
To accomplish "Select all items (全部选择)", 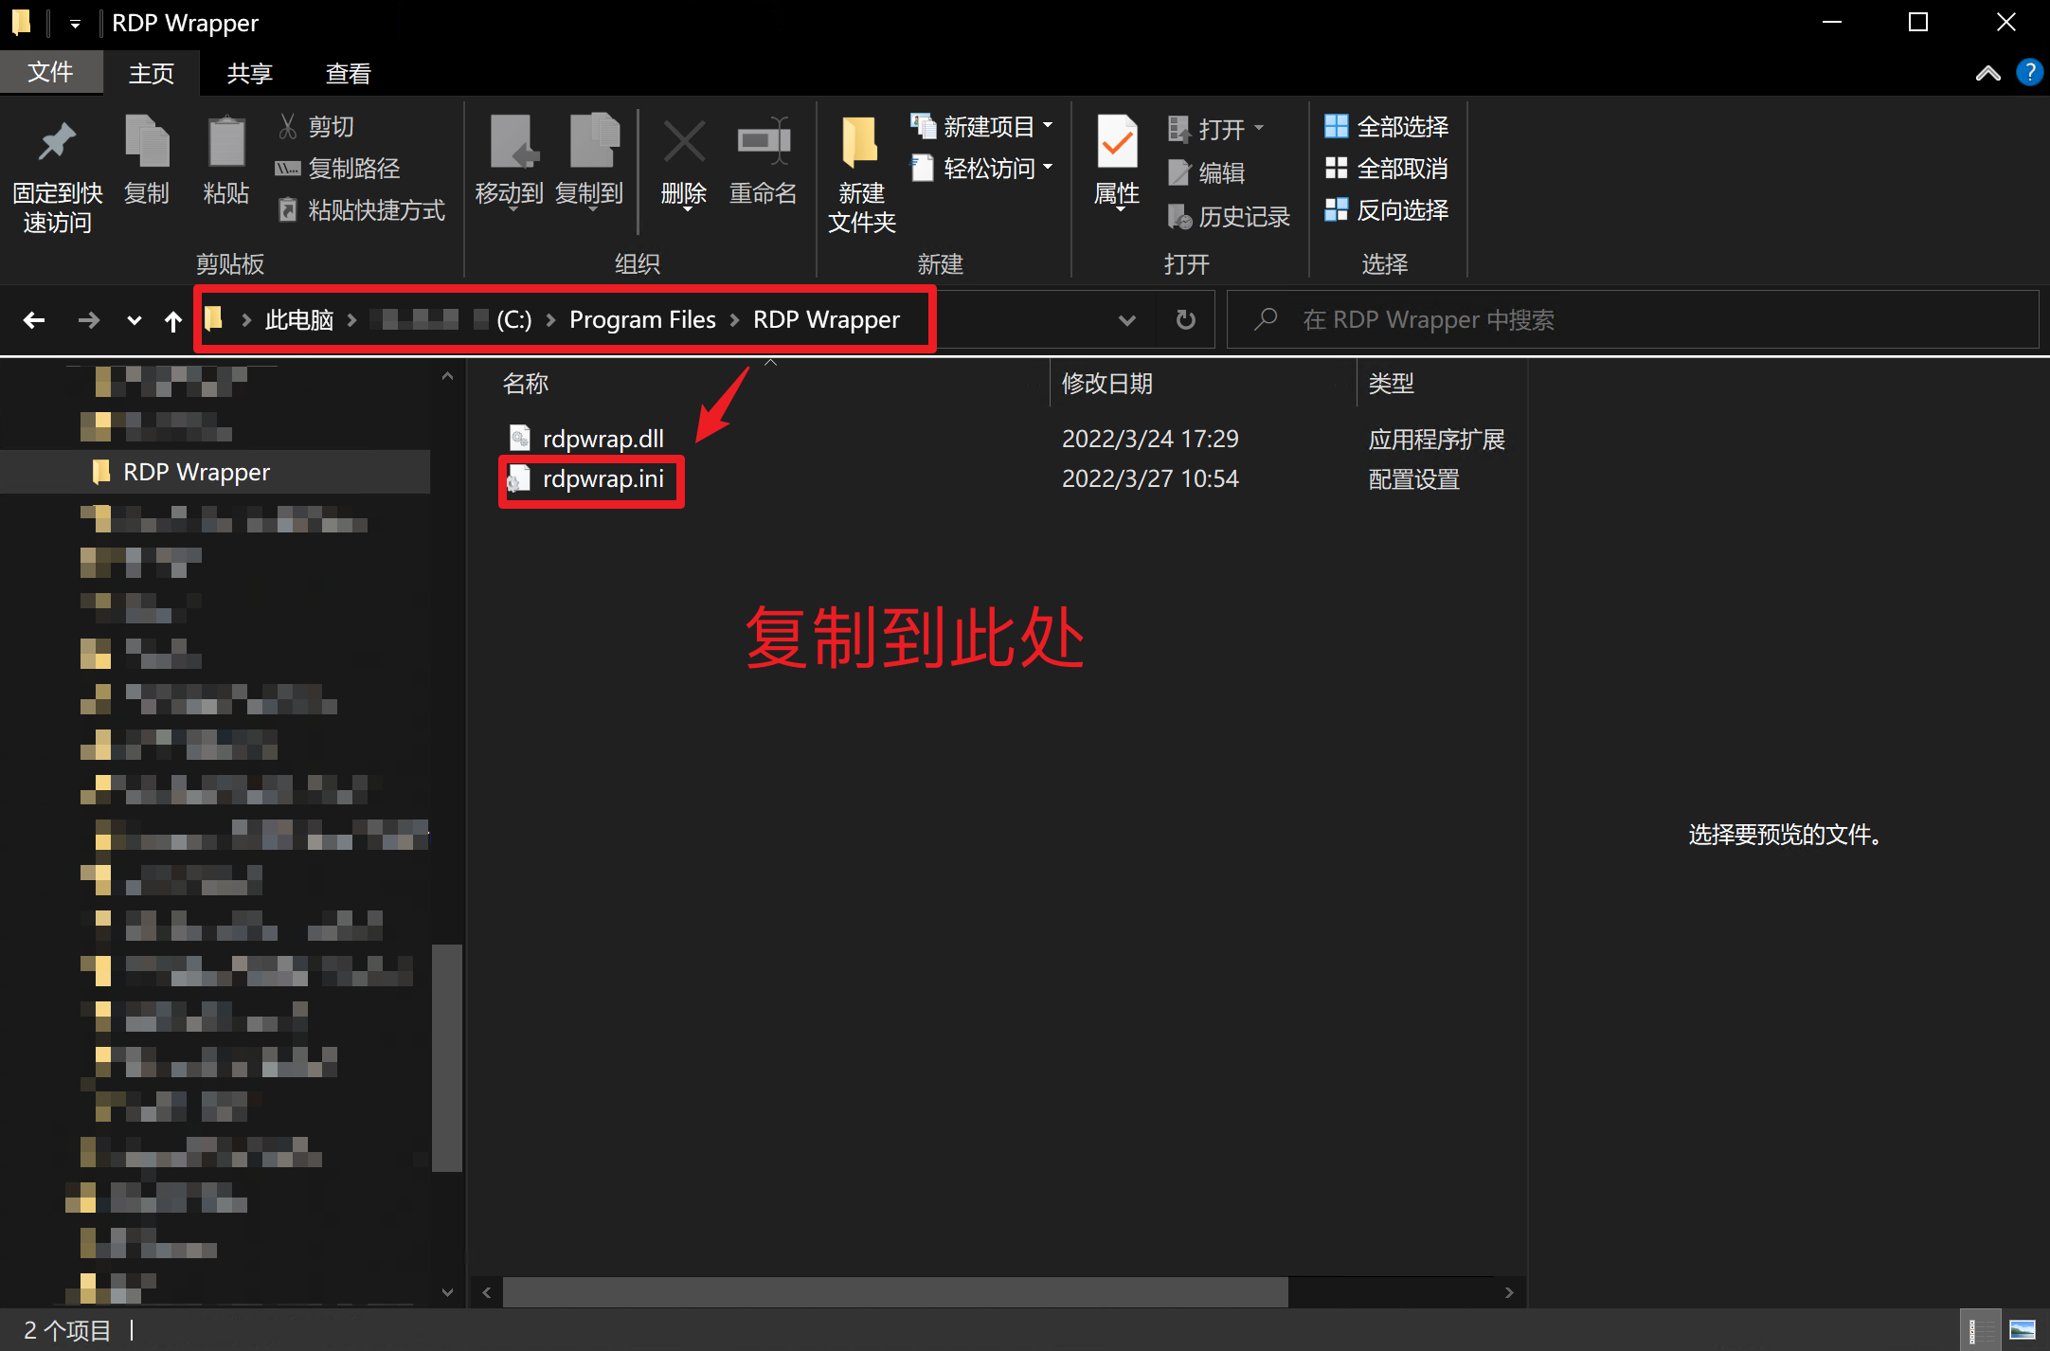I will (1387, 127).
